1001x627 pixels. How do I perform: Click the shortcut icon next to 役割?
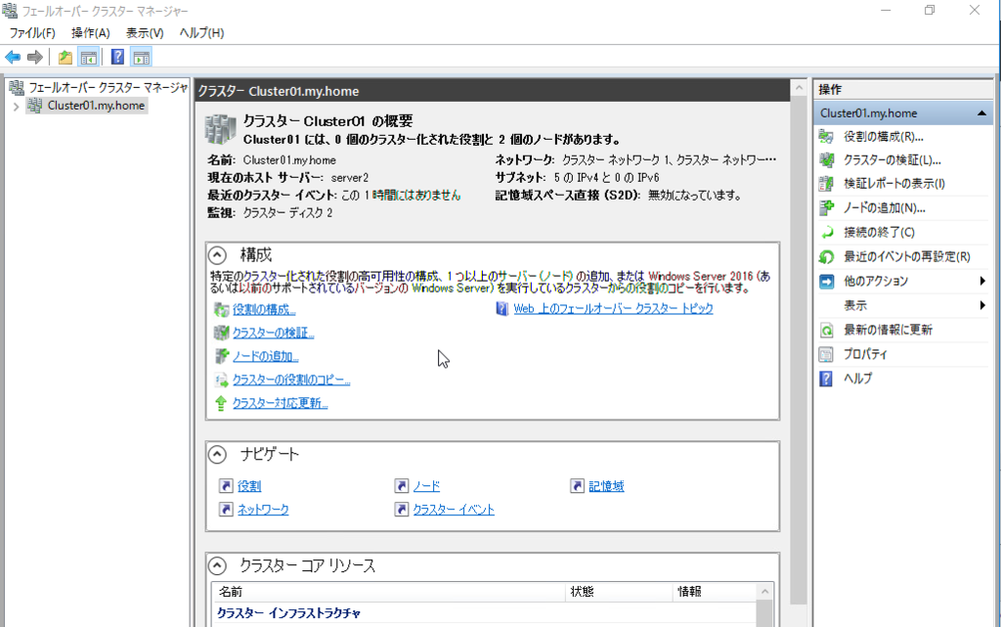226,486
